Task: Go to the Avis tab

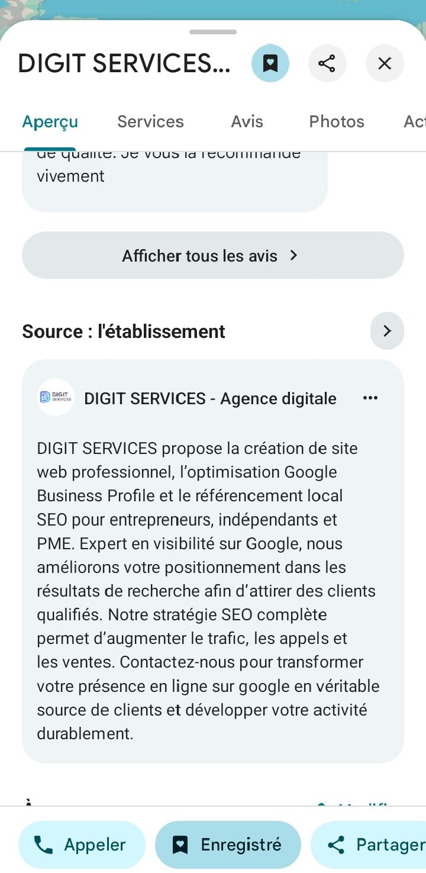Action: pos(247,122)
